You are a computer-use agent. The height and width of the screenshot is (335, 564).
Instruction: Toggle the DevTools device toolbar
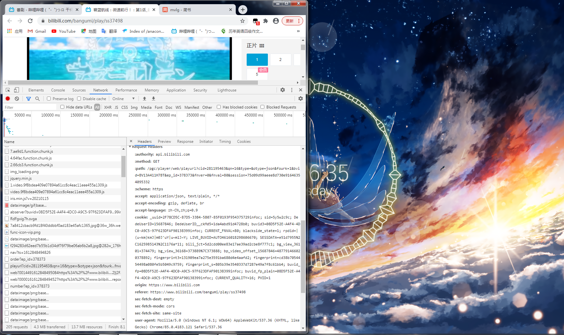[x=16, y=90]
